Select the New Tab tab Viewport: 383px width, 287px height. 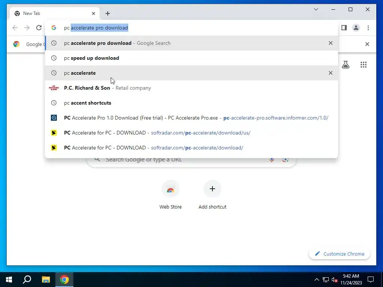(x=54, y=13)
